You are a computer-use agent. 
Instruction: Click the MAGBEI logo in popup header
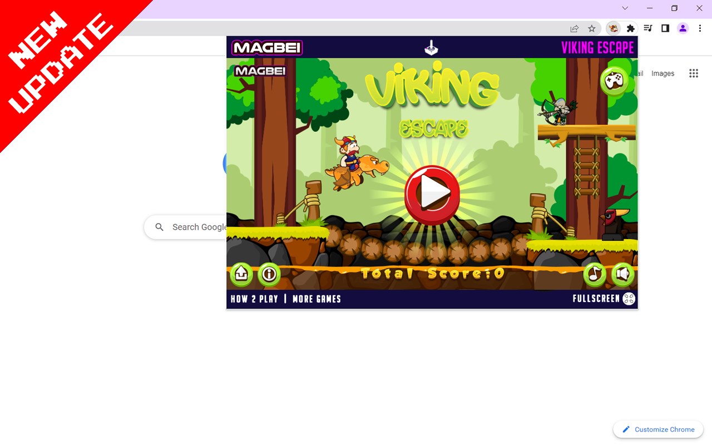267,48
